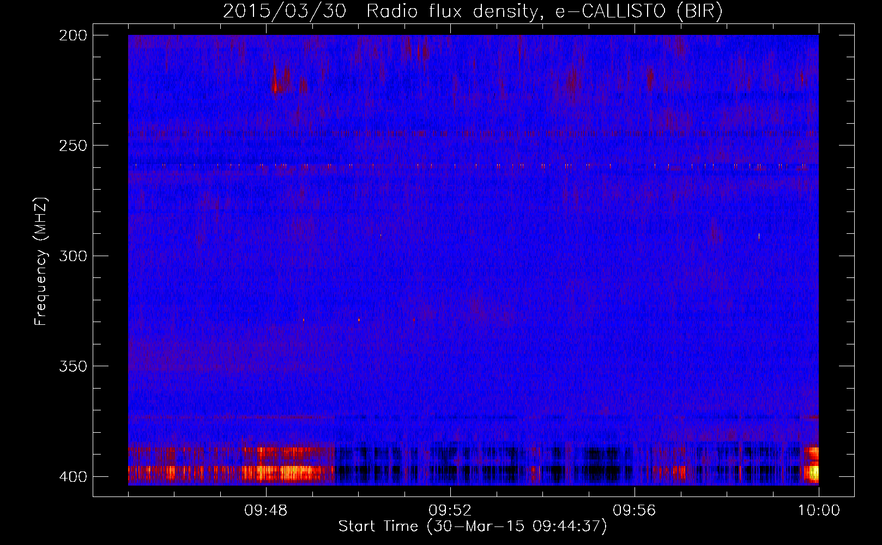Screen dimensions: 882x545
Task: Click the 09:56 time tick label
Action: point(634,511)
